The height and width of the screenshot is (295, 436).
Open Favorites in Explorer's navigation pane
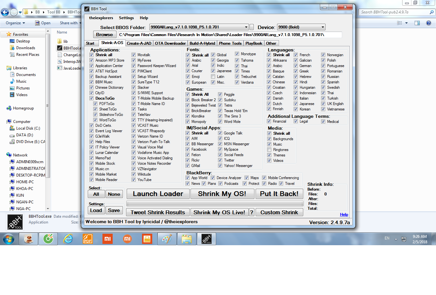20,34
